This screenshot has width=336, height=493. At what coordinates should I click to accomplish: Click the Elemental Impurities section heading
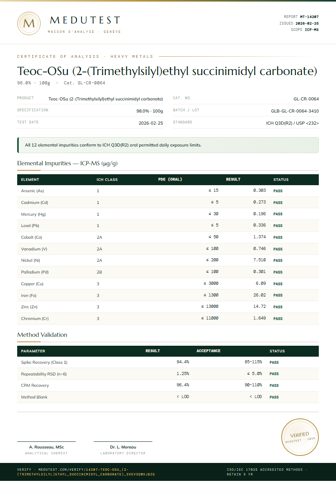pyautogui.click(x=67, y=163)
